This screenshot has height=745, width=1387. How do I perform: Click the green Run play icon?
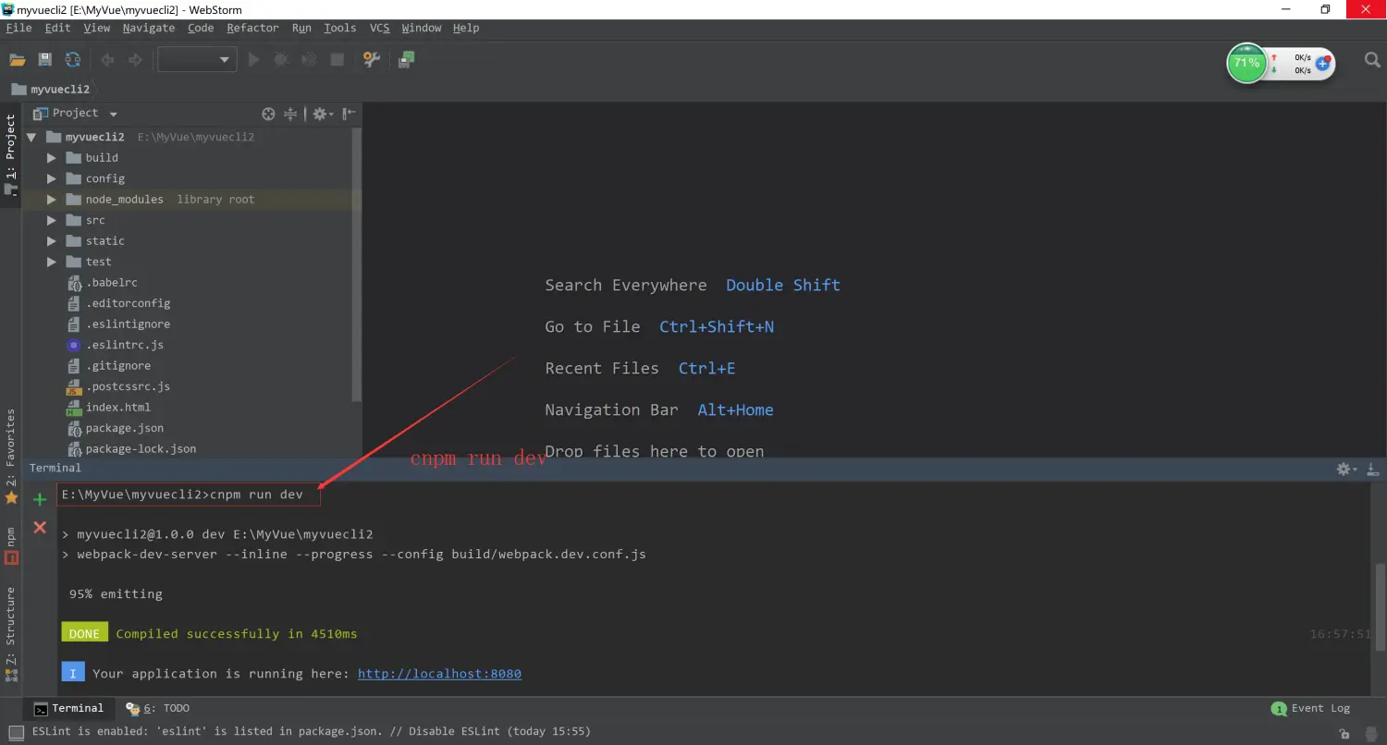pos(254,60)
